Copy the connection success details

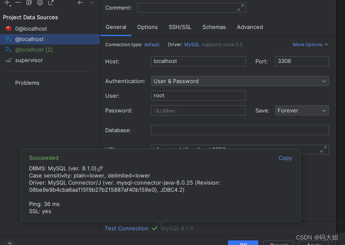[x=285, y=158]
